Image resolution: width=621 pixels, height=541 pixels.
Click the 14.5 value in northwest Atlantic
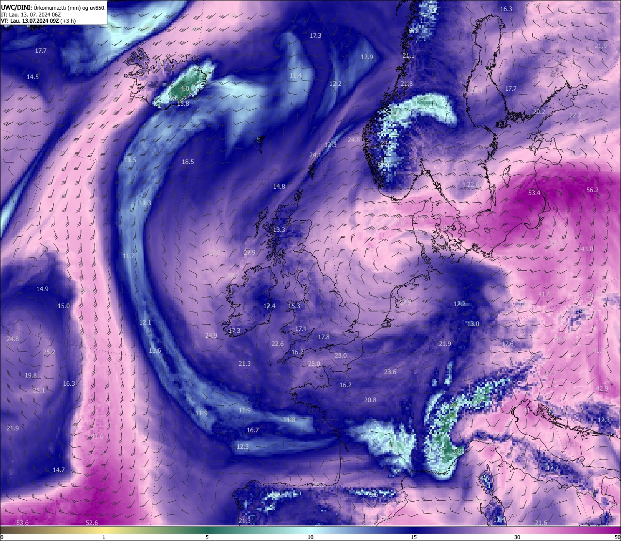coord(33,77)
